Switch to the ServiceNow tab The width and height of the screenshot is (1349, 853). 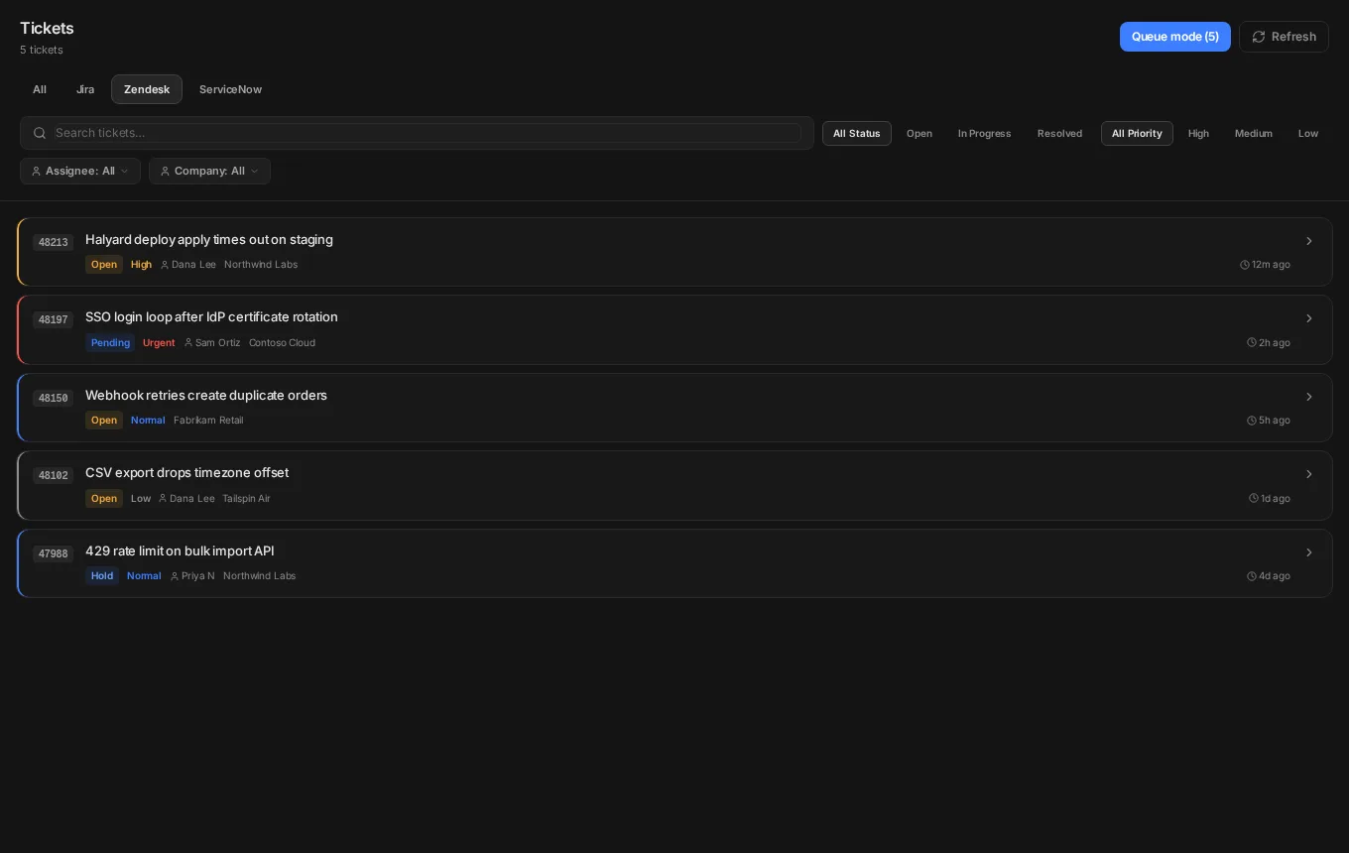[230, 89]
